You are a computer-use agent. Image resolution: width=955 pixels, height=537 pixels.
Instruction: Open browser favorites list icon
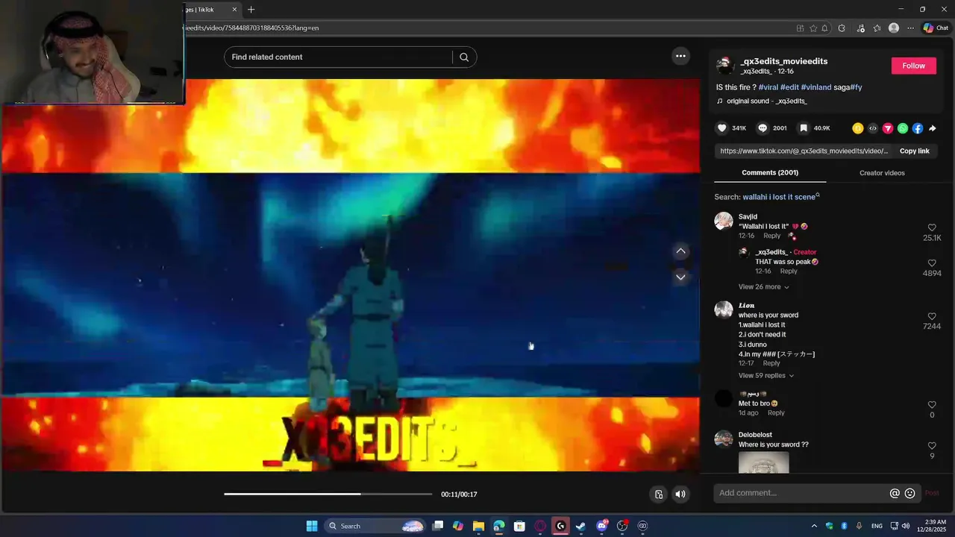point(877,28)
